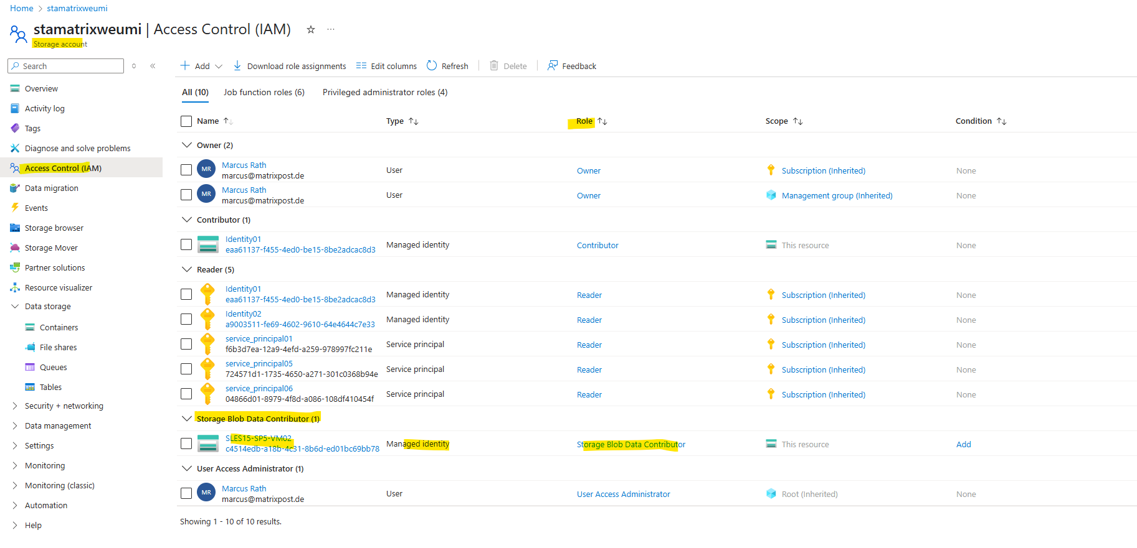Open stamatrixweumi breadcrumb link

(77, 8)
